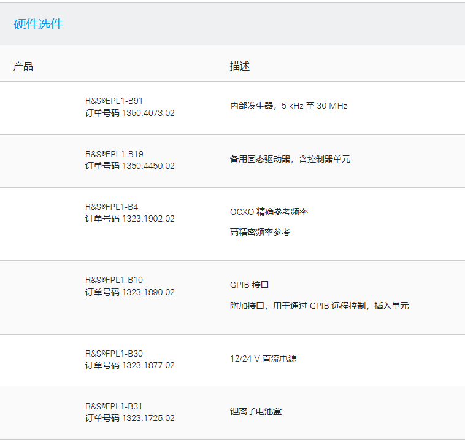The height and width of the screenshot is (445, 465).
Task: Select the 产品 column header
Action: pyautogui.click(x=23, y=66)
